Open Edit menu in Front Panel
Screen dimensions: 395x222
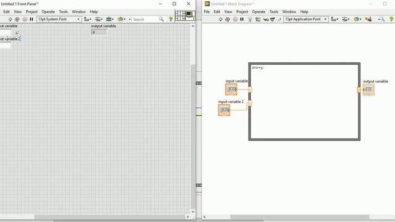[x=6, y=12]
